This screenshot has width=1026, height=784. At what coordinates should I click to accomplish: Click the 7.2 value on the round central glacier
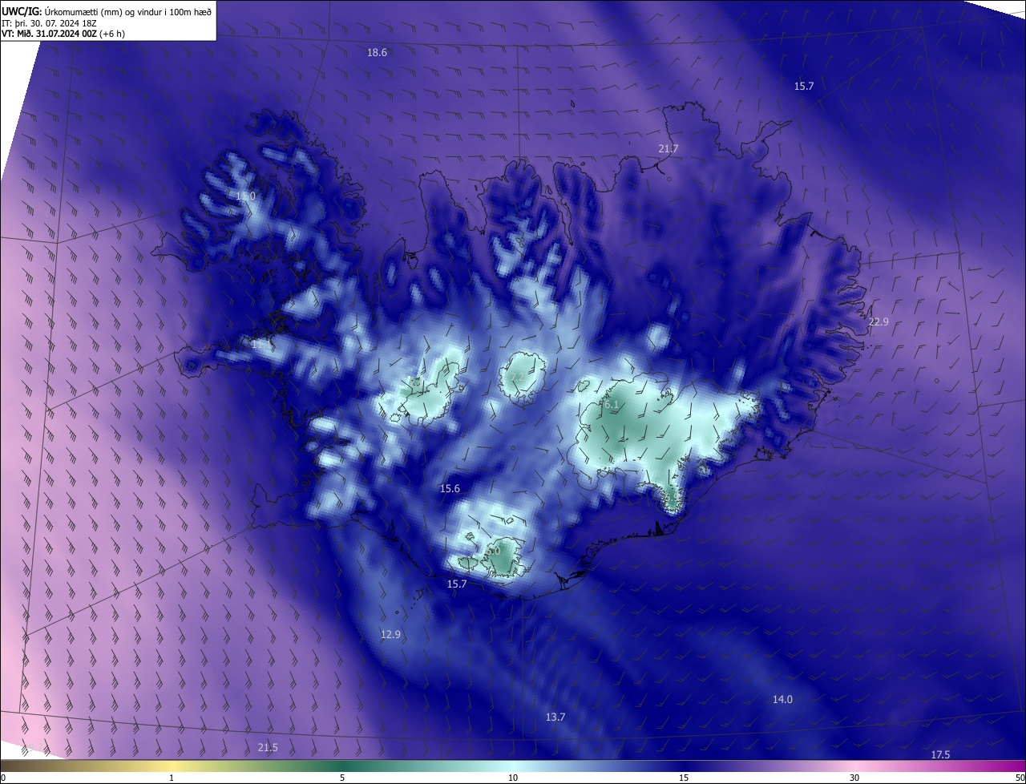516,378
